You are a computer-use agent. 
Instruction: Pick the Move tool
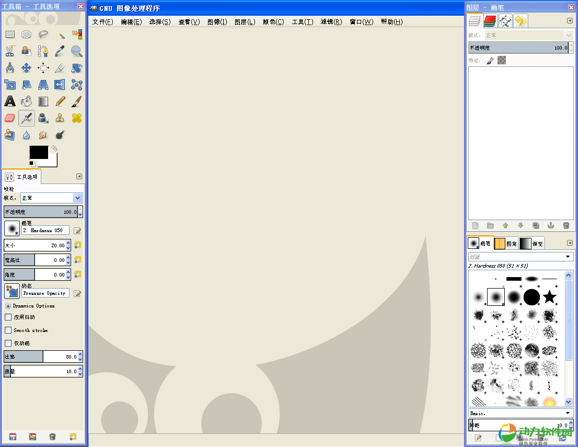click(x=27, y=68)
